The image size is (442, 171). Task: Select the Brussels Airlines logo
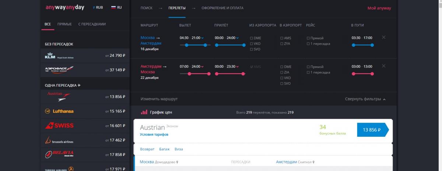point(59,140)
